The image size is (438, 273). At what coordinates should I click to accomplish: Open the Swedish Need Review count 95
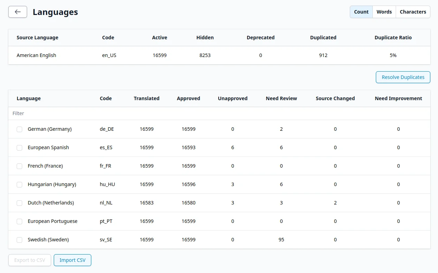click(x=281, y=240)
